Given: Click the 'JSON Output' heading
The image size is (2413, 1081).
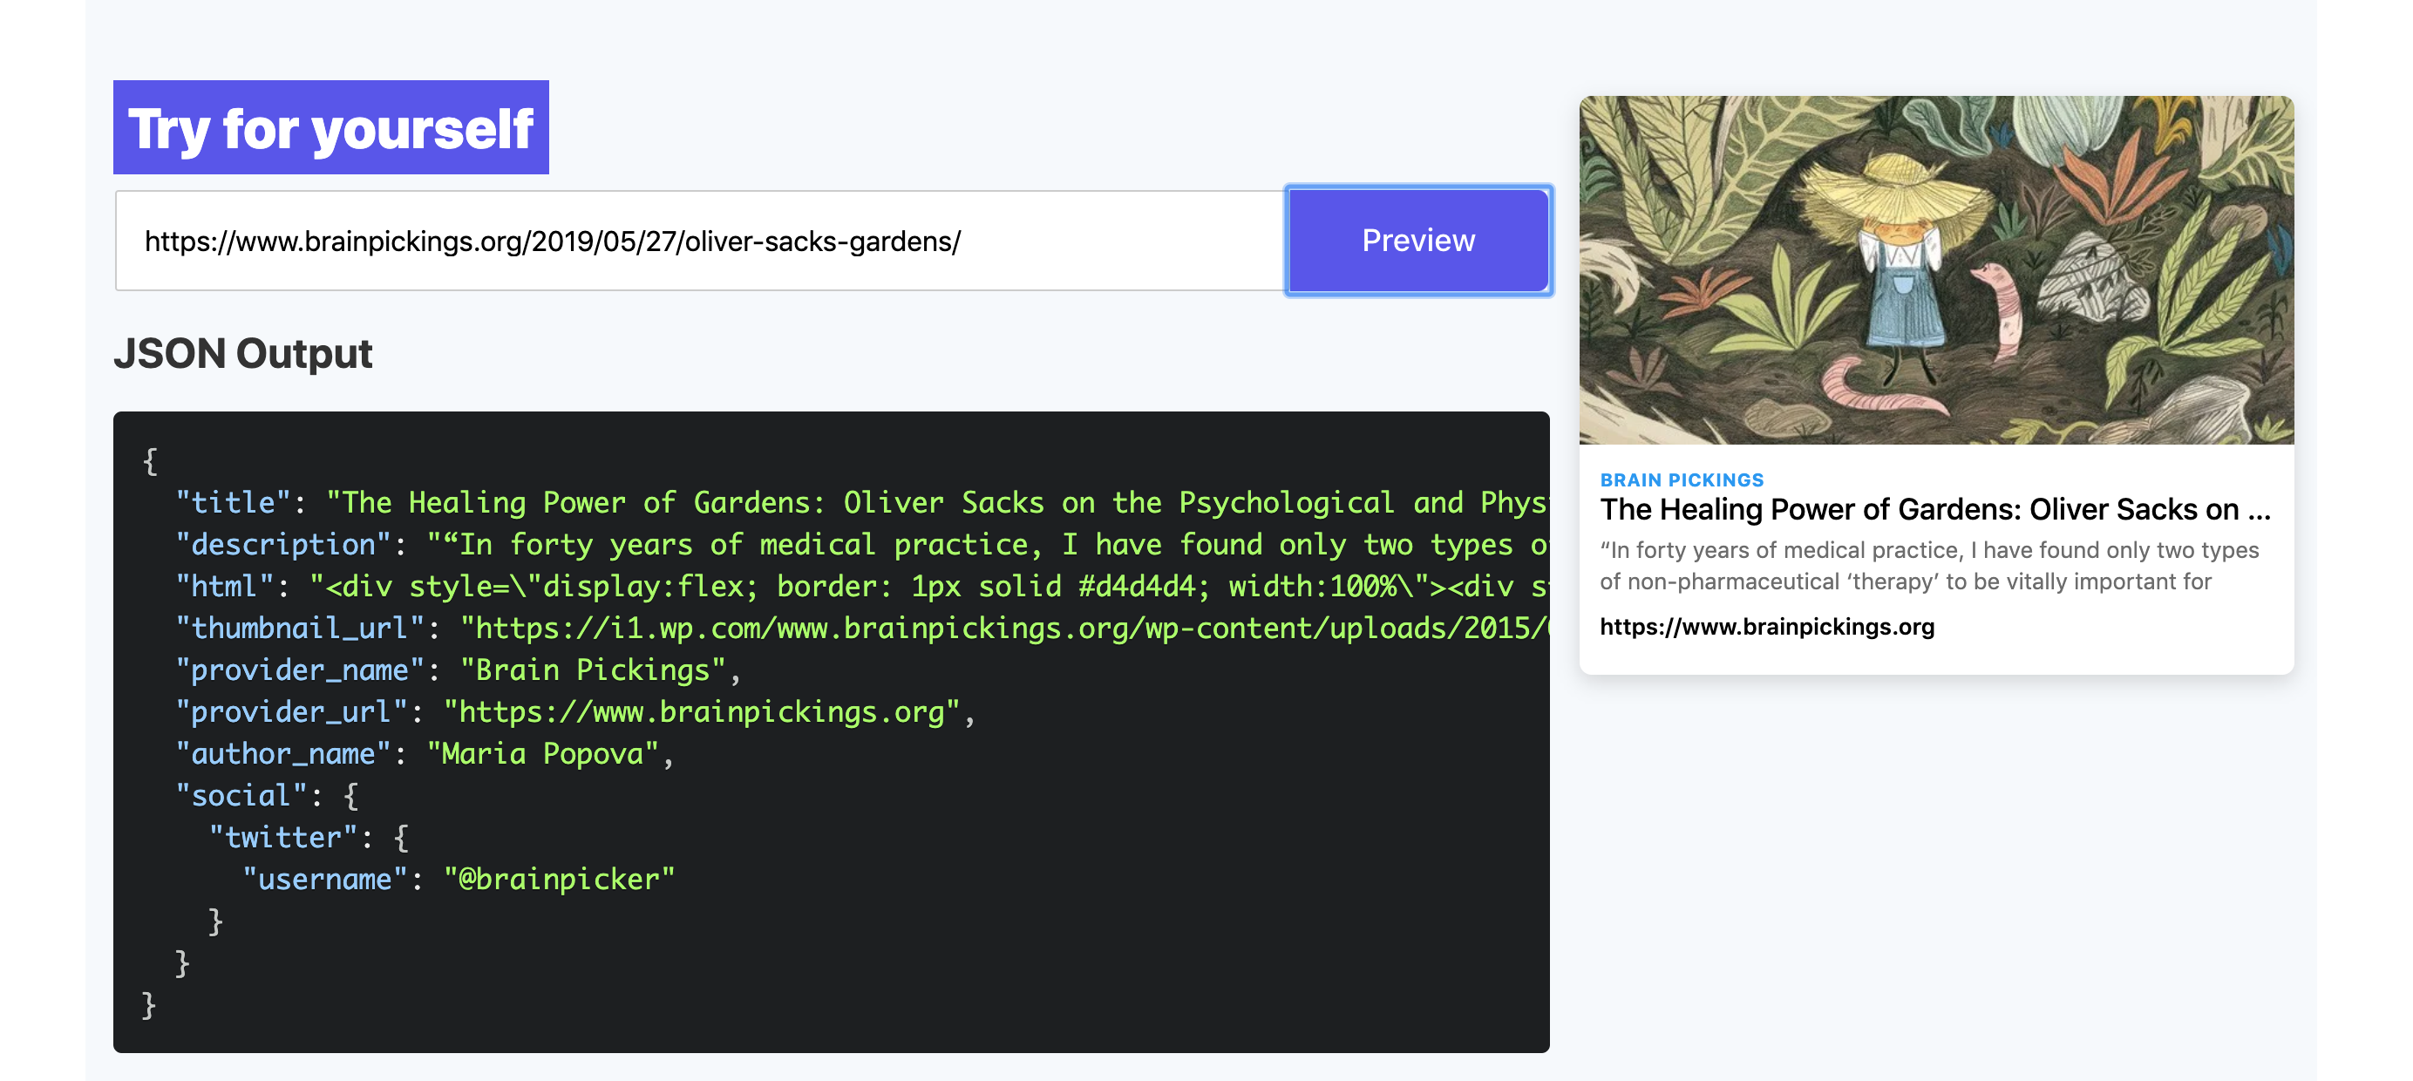Looking at the screenshot, I should click(x=242, y=354).
